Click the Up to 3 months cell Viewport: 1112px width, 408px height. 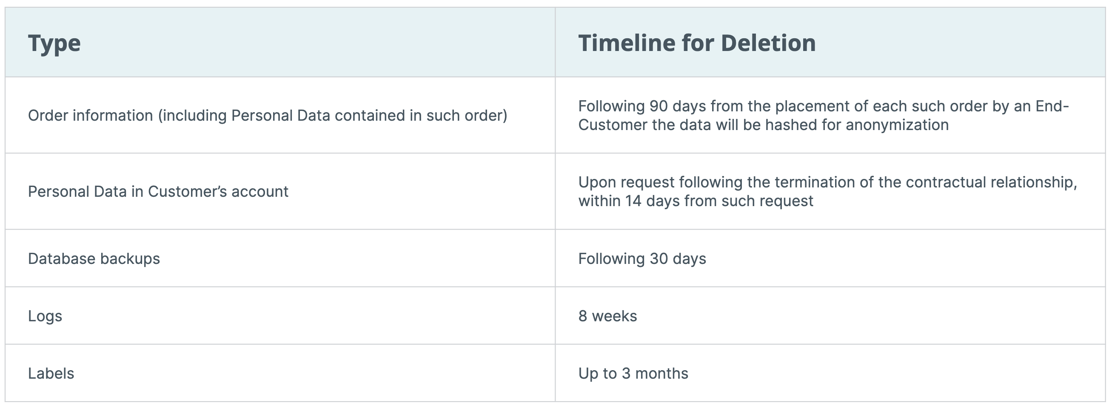[x=830, y=373]
